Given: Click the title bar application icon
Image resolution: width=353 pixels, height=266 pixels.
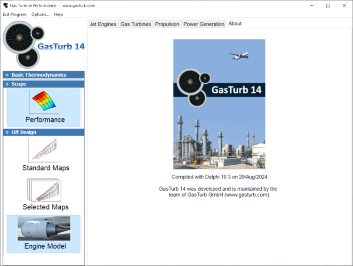Looking at the screenshot, I should coord(6,6).
